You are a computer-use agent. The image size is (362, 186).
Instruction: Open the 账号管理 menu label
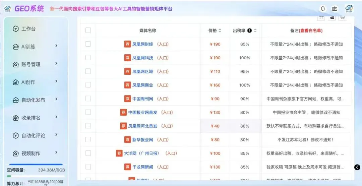pyautogui.click(x=31, y=65)
